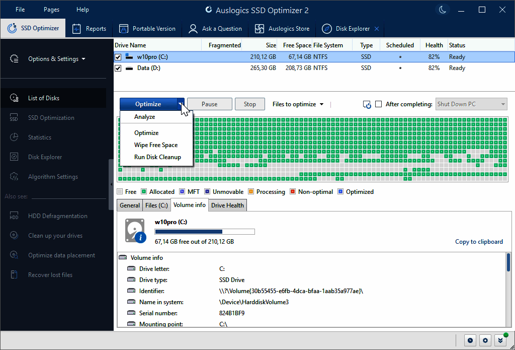This screenshot has height=350, width=515.
Task: Uncheck the Data (D:) drive checkbox
Action: (118, 68)
